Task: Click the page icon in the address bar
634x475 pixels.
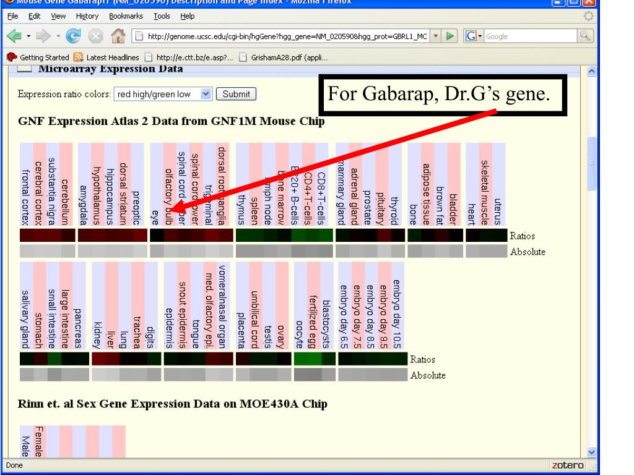Action: click(x=139, y=36)
